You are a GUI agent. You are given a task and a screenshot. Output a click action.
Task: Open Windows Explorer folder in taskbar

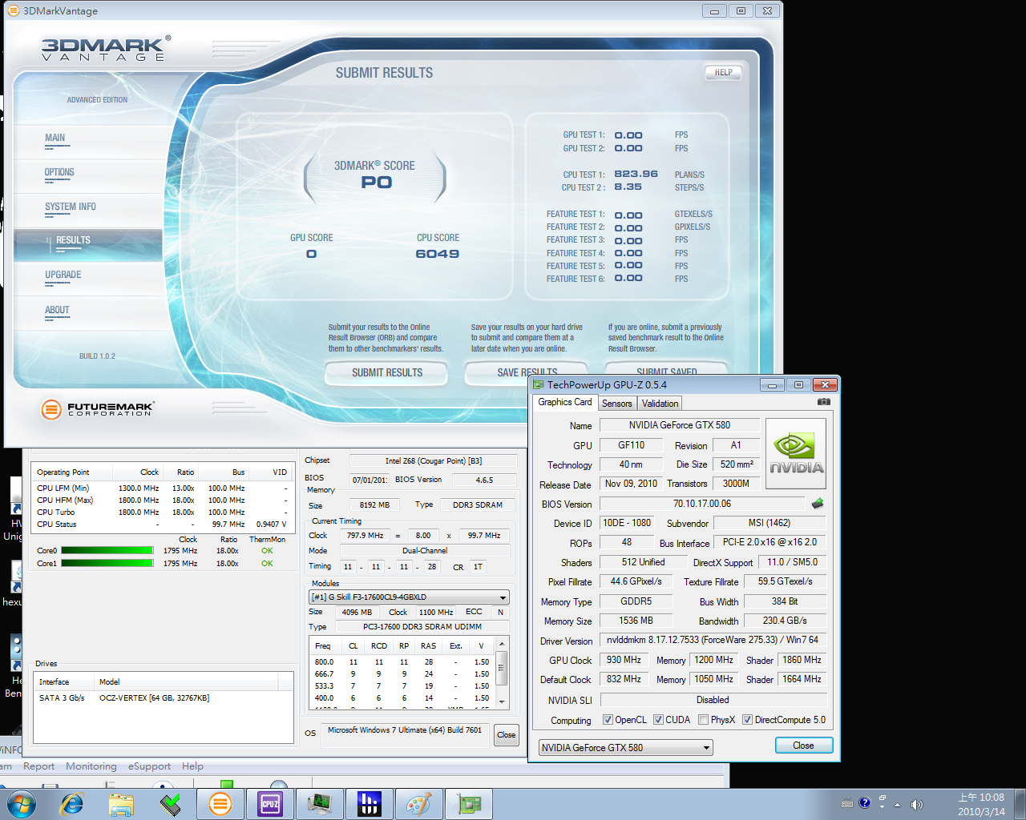pos(121,804)
